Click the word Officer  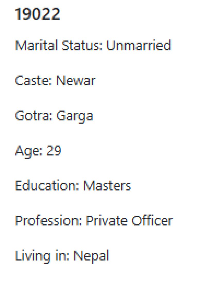click(152, 221)
